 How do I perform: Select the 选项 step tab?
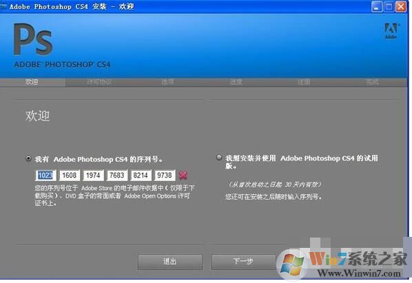coord(167,82)
